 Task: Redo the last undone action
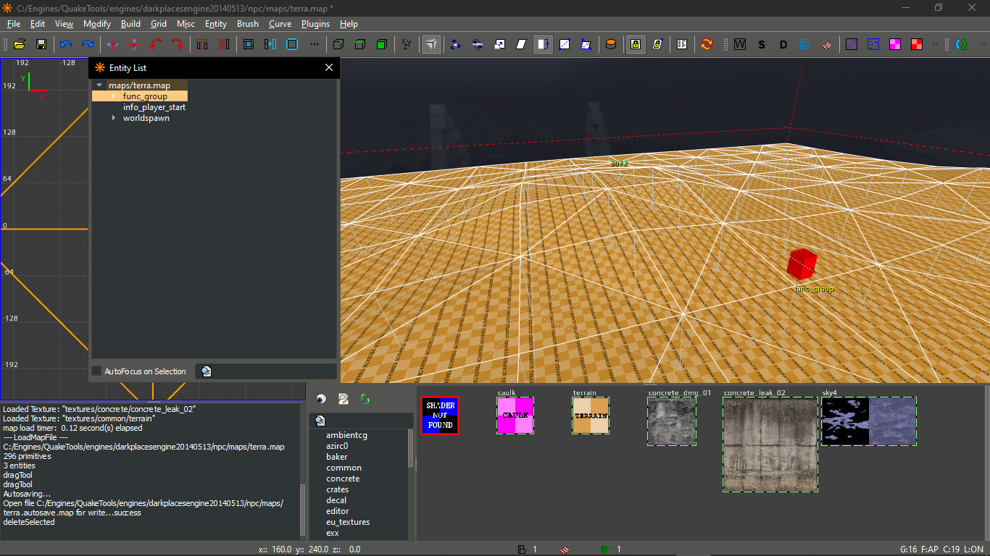click(x=87, y=44)
